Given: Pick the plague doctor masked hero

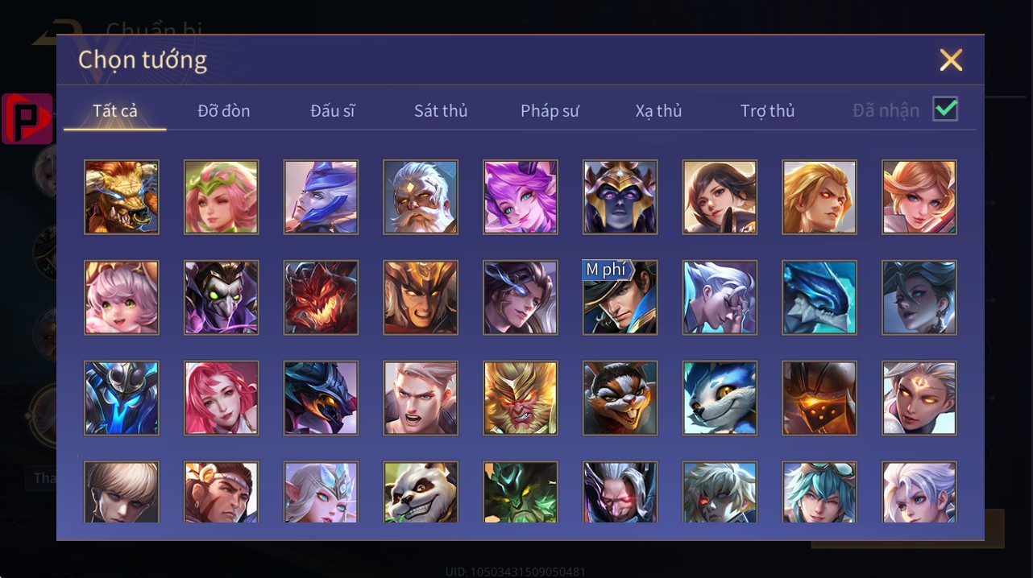Looking at the screenshot, I should point(222,297).
